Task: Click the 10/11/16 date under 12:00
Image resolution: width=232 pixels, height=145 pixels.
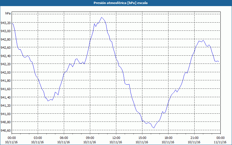Action: 116,142
